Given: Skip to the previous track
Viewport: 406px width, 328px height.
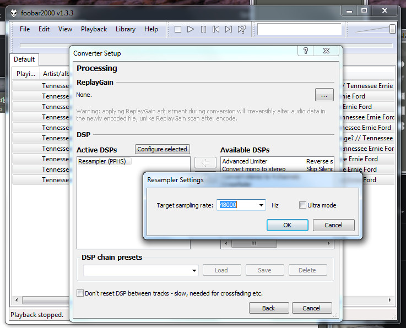Looking at the screenshot, I should pos(216,29).
